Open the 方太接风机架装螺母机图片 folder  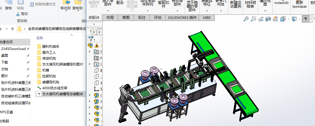tap(60, 64)
